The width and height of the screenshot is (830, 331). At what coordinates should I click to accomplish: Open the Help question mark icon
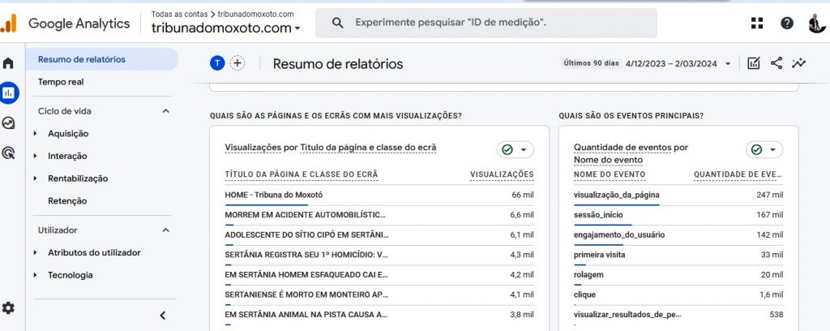[787, 23]
